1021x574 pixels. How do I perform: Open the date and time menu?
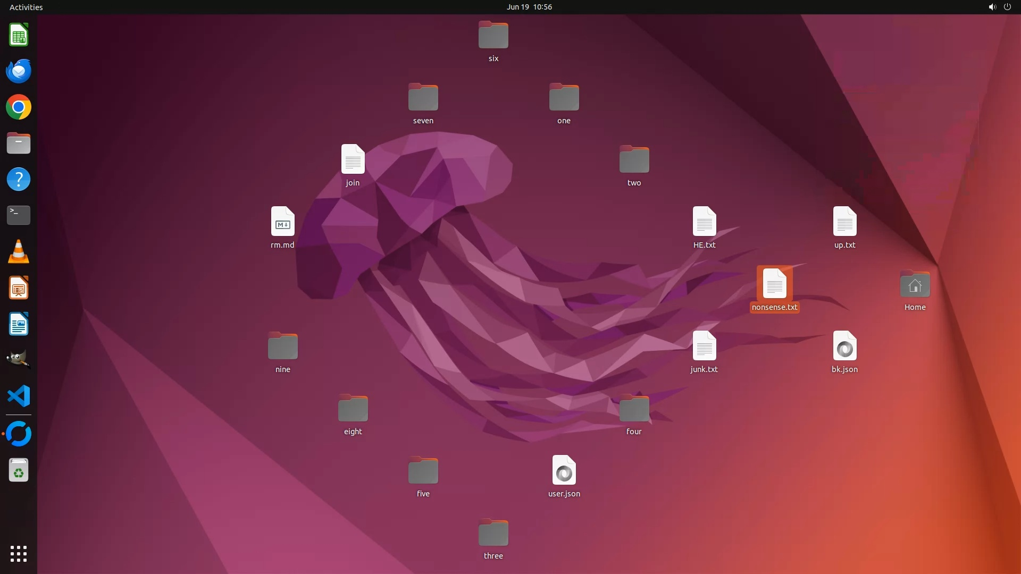(x=529, y=7)
